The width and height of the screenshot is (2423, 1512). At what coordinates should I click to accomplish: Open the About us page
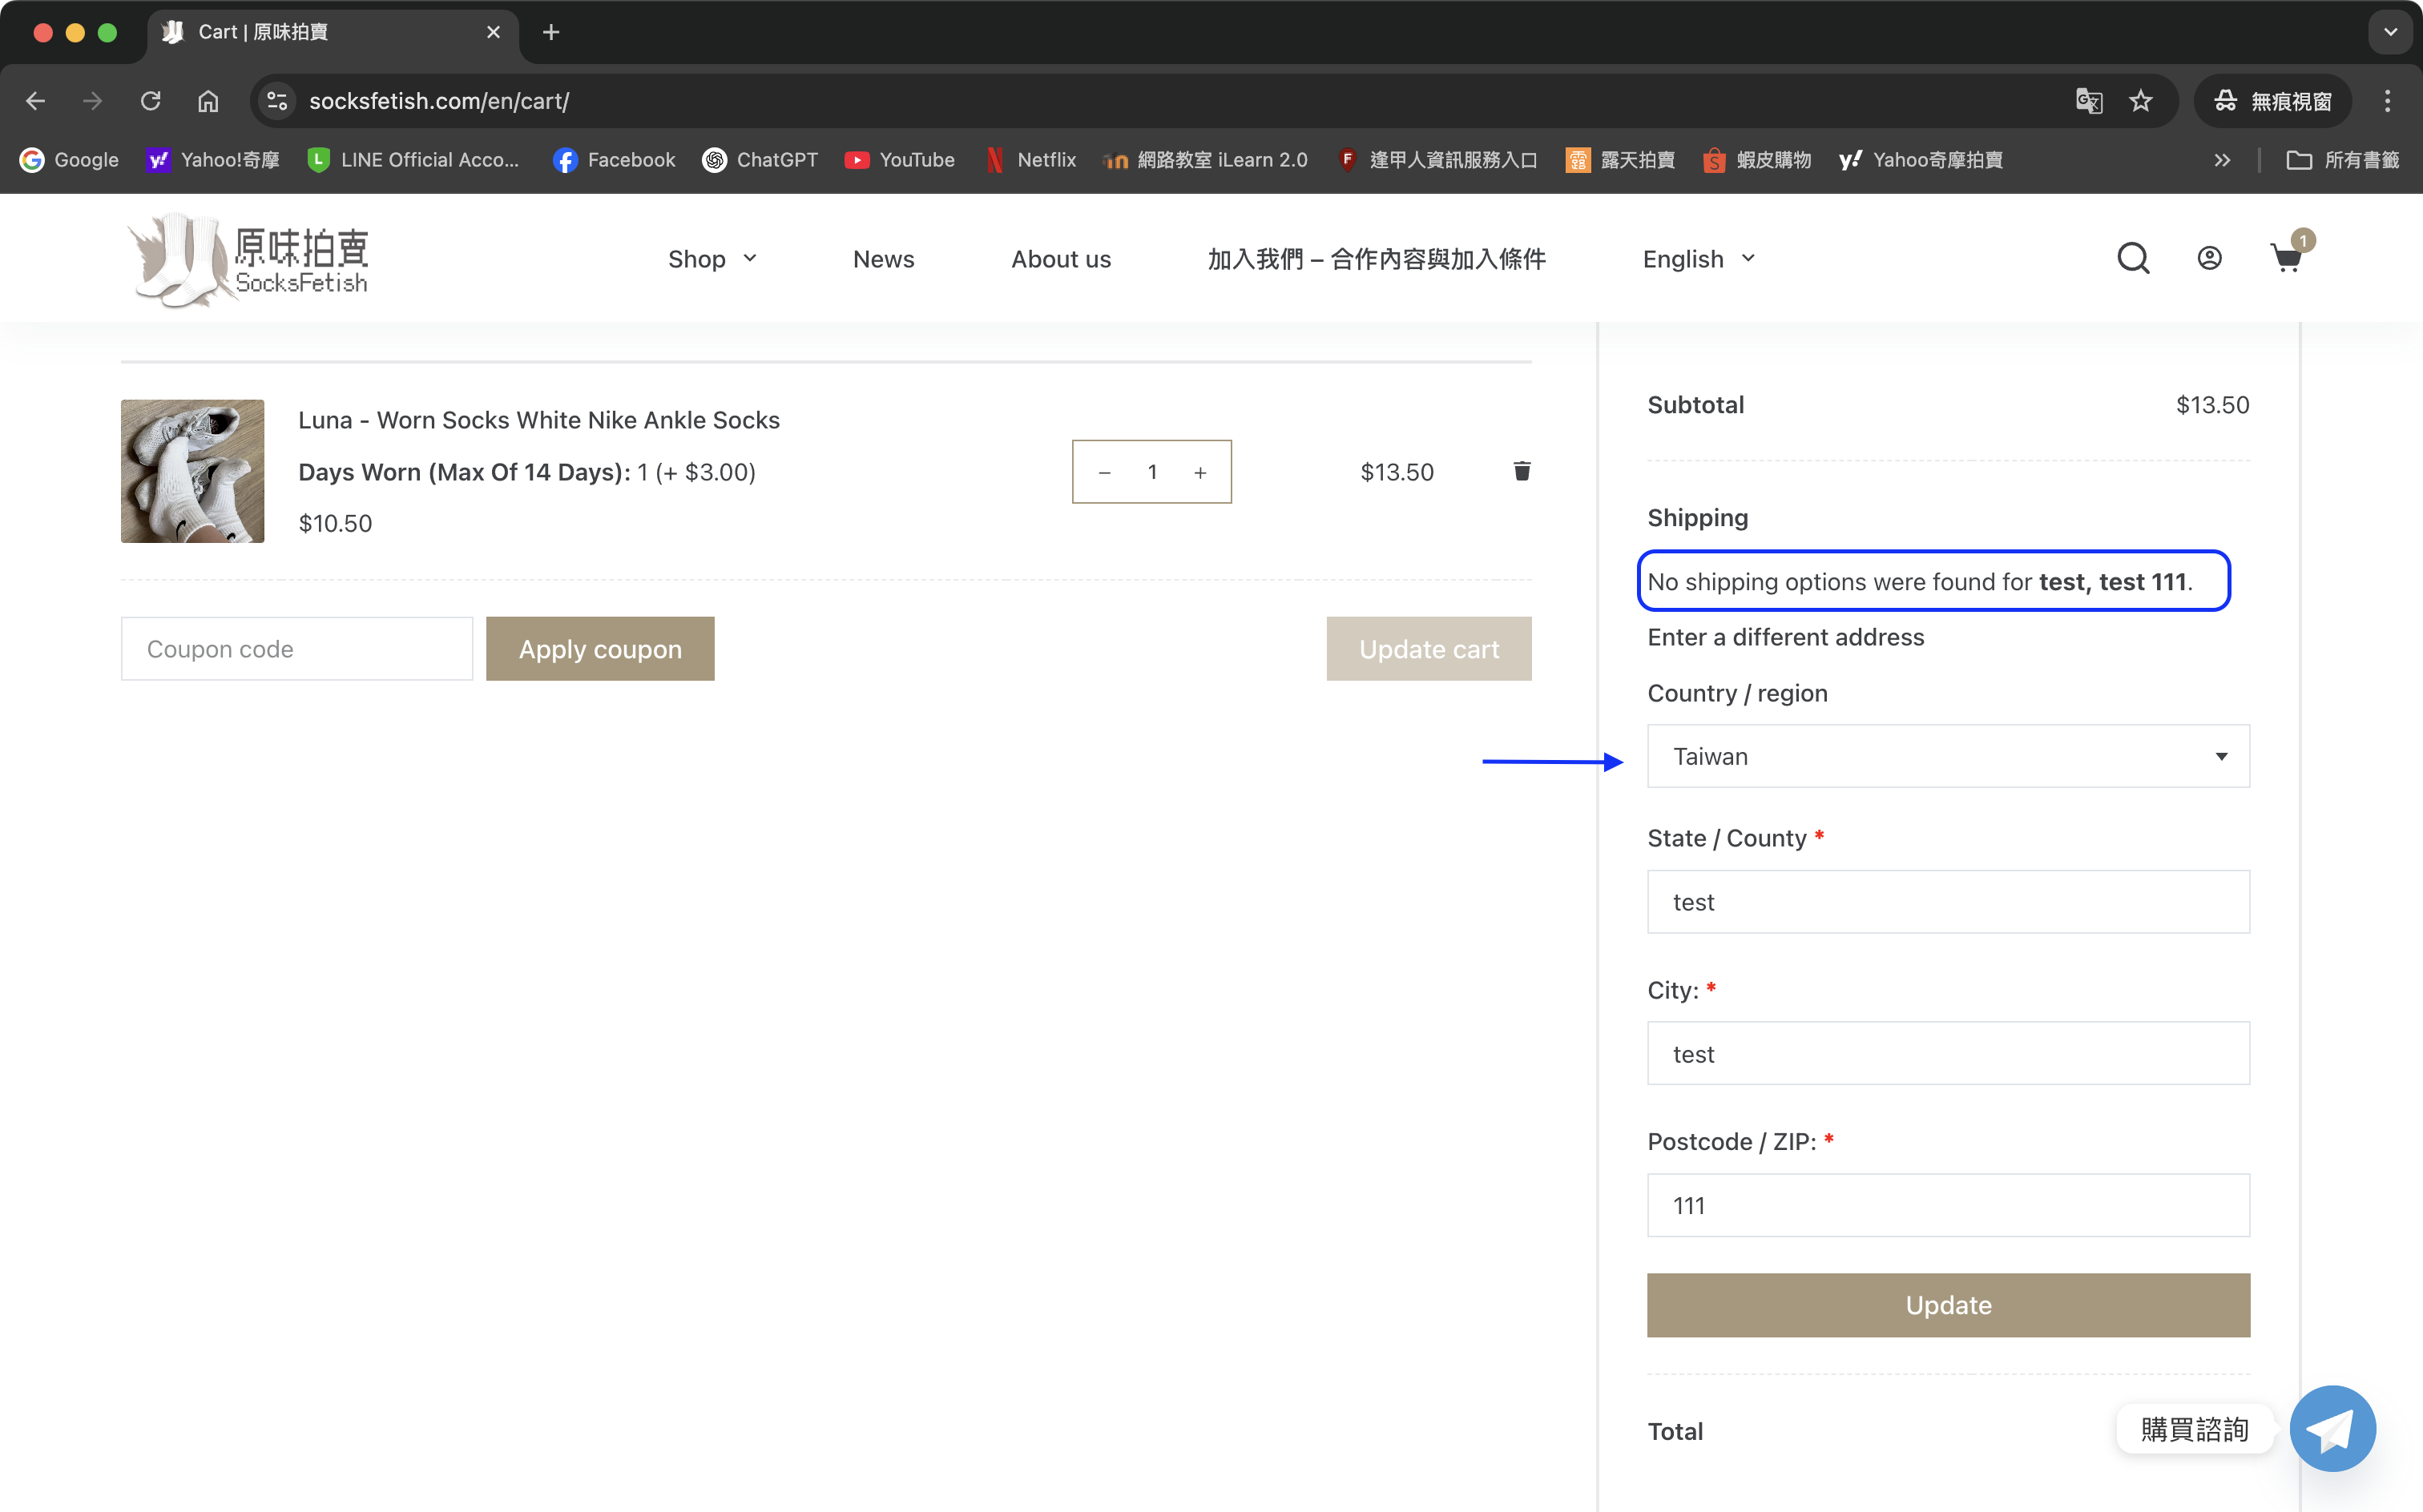tap(1060, 259)
